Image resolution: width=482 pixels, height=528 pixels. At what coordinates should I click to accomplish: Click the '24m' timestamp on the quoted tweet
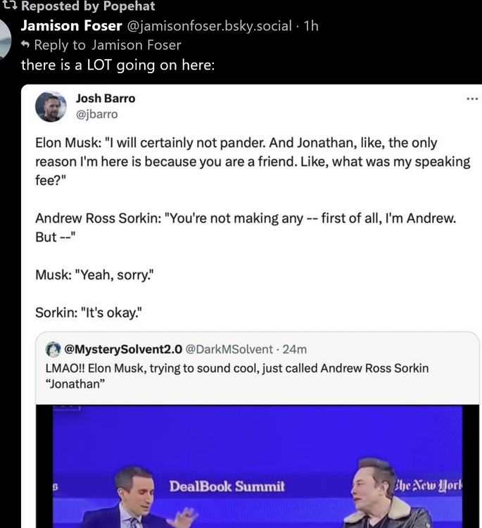[x=296, y=349]
